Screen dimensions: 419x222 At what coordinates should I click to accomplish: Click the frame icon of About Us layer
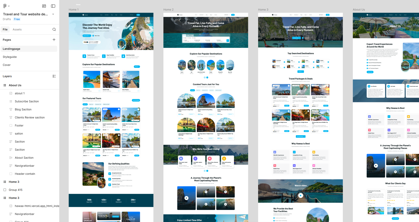[x=5, y=85]
